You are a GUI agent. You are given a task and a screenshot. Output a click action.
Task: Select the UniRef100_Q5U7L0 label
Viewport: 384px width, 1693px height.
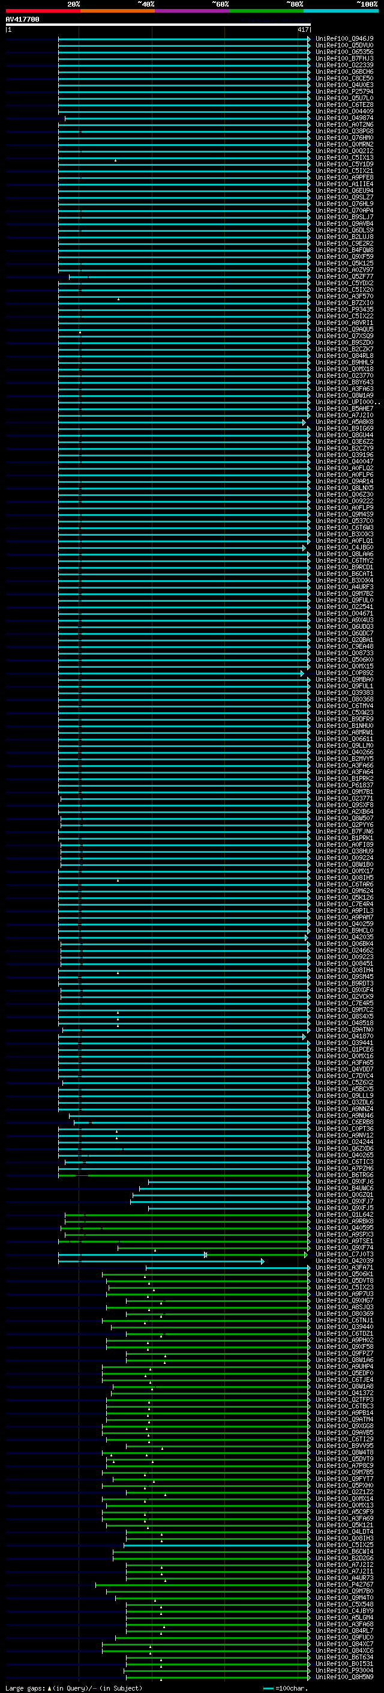[x=344, y=98]
